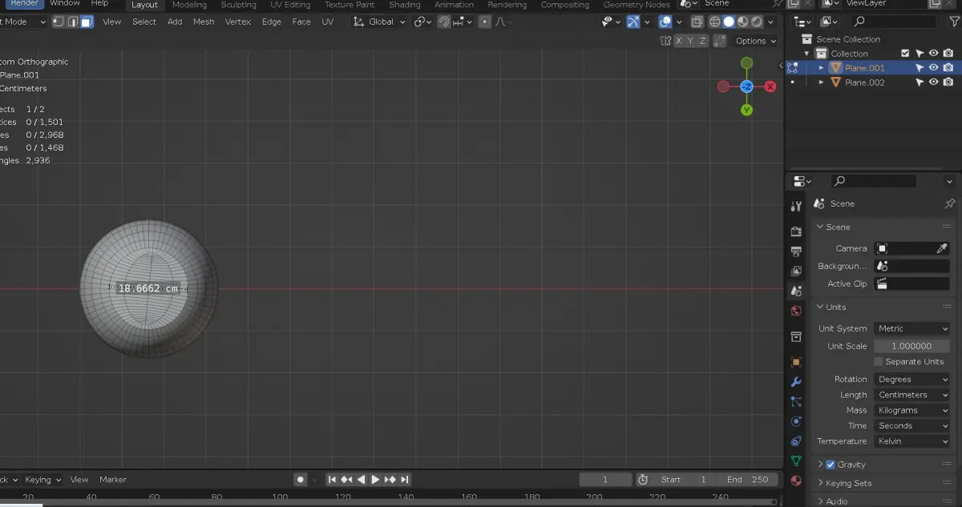Switch to wireframe viewport shading
The height and width of the screenshot is (507, 962).
pyautogui.click(x=715, y=22)
